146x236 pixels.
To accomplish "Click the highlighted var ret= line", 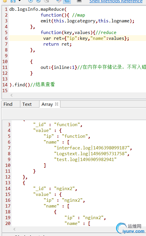I will coord(77,38).
